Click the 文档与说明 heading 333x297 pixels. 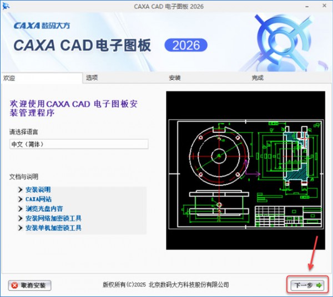pyautogui.click(x=24, y=177)
